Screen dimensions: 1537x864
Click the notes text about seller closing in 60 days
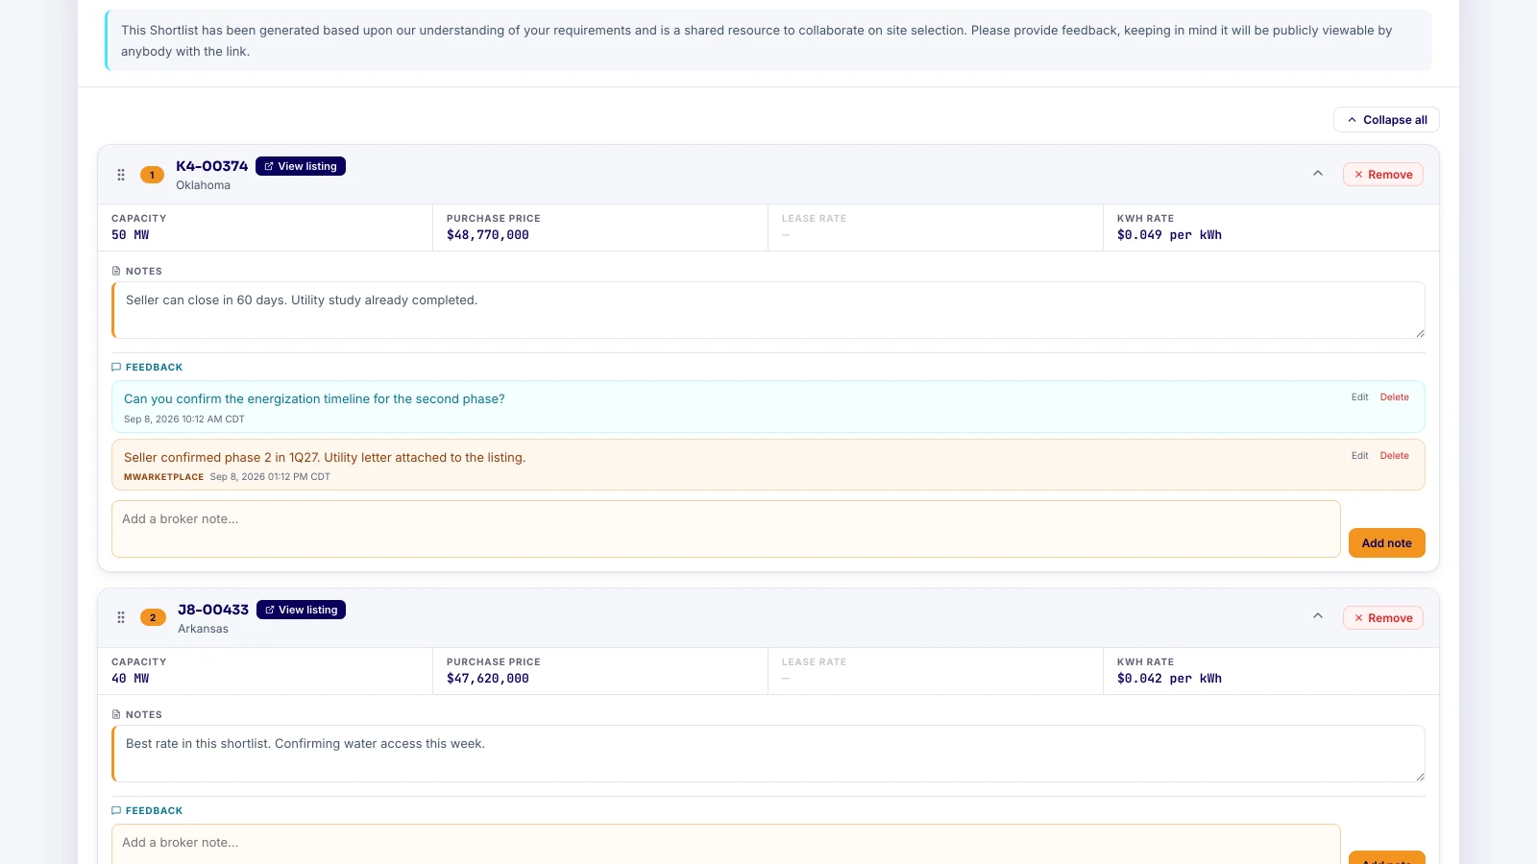[x=302, y=300]
